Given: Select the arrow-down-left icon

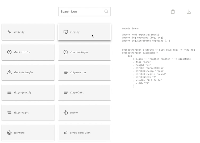Looking at the screenshot, I should (66, 133).
